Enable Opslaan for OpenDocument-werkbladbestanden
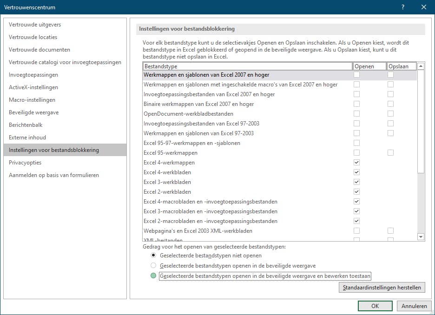435x315 pixels. 391,114
